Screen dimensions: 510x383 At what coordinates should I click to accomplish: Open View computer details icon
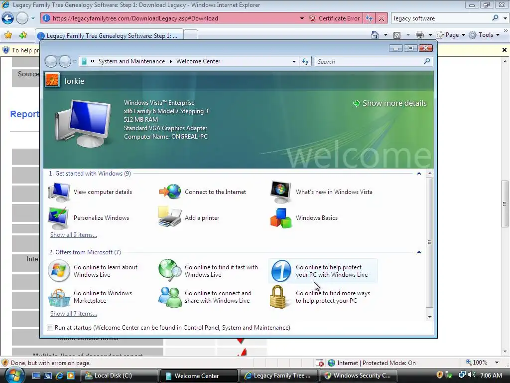[x=59, y=192]
